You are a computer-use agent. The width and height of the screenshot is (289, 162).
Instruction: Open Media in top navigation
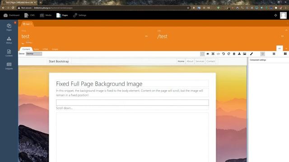click(46, 15)
